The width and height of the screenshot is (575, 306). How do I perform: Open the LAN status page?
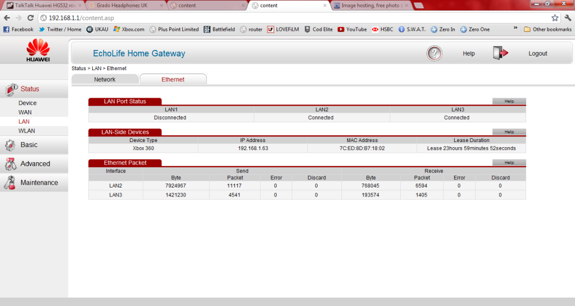pos(24,121)
